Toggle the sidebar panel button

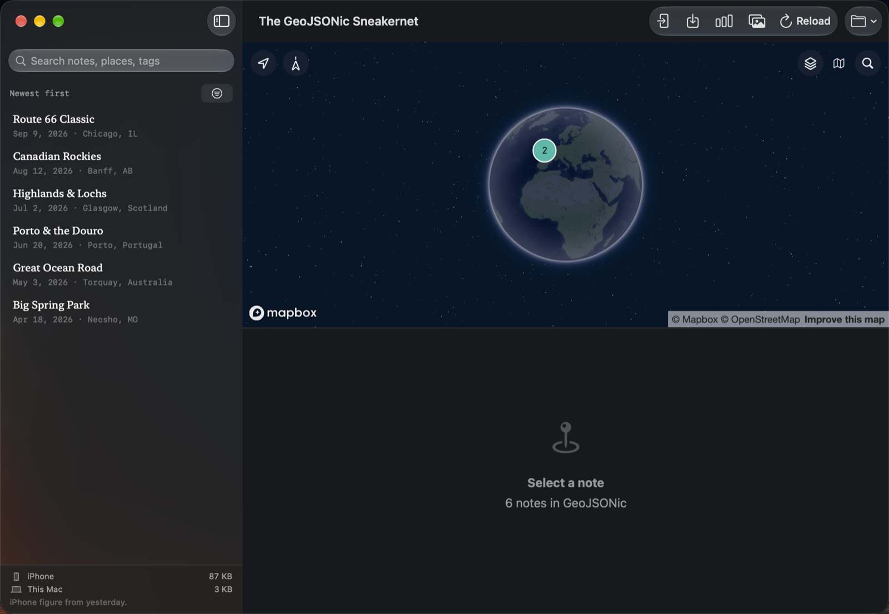point(221,21)
